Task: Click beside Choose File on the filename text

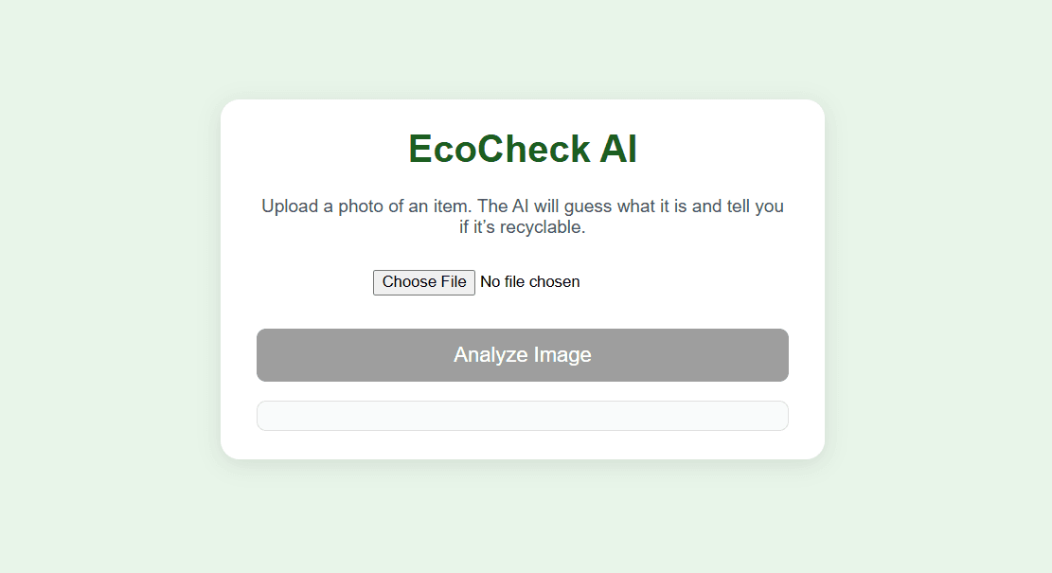Action: 529,281
